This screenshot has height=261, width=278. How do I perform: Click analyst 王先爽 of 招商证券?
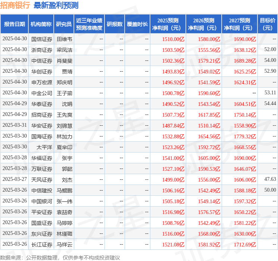pyautogui.click(x=65, y=114)
